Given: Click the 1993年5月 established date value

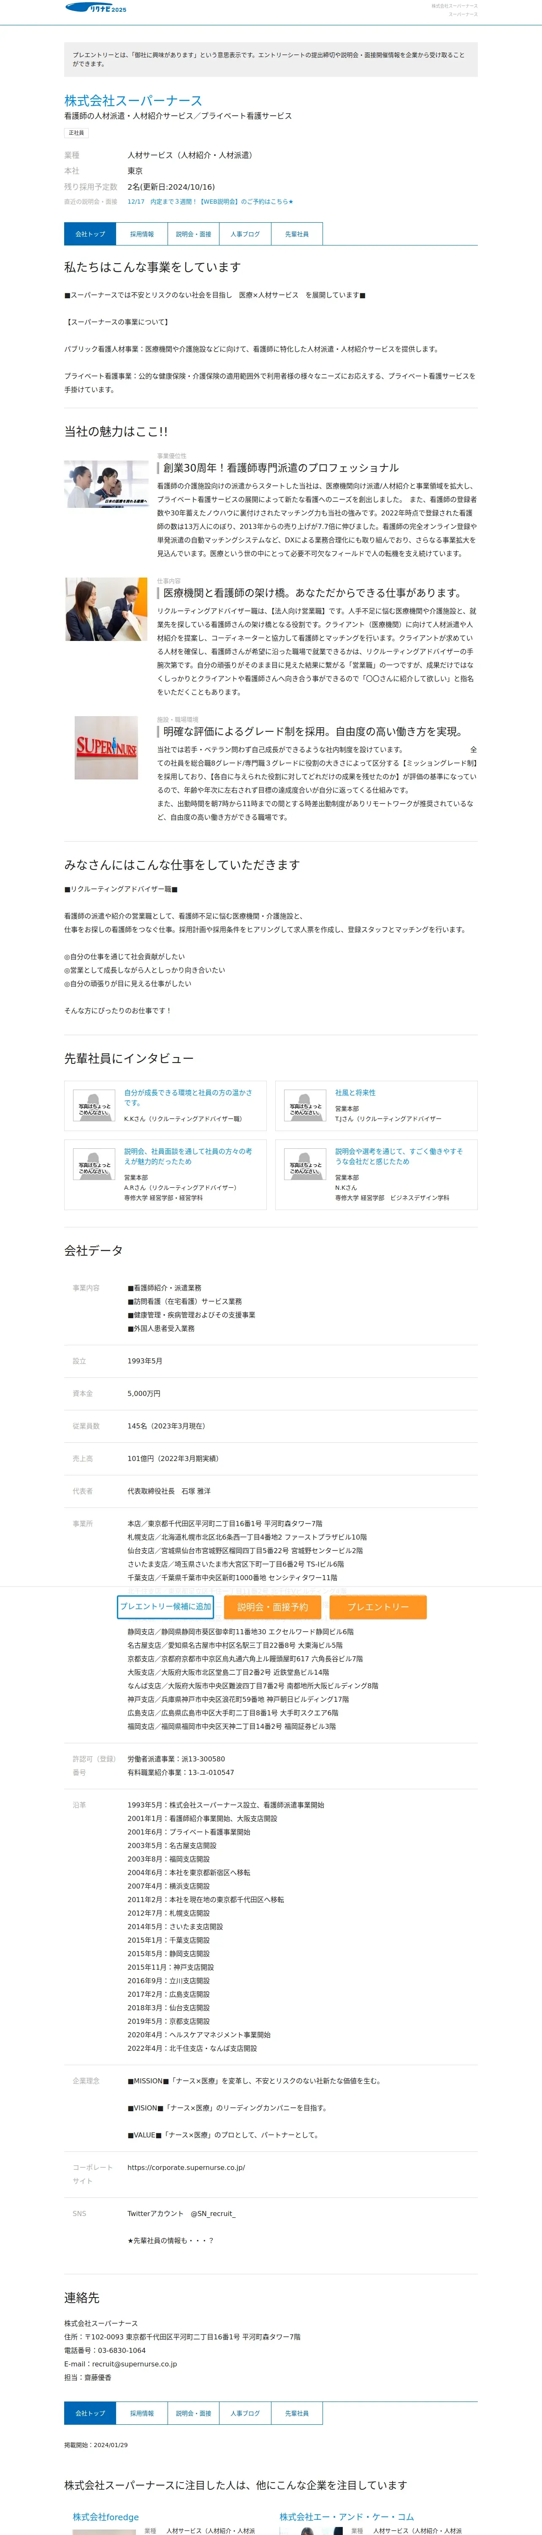Looking at the screenshot, I should point(145,1361).
